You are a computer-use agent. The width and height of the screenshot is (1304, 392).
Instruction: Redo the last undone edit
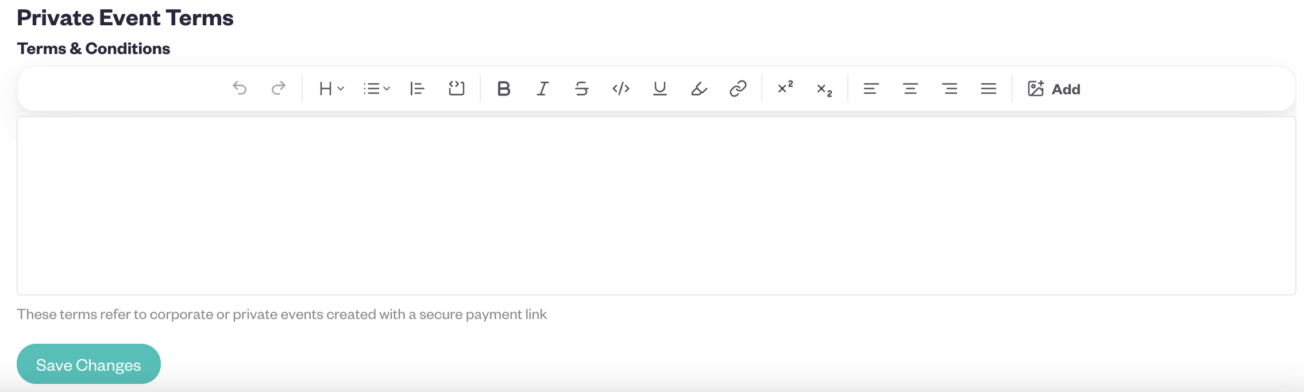279,89
